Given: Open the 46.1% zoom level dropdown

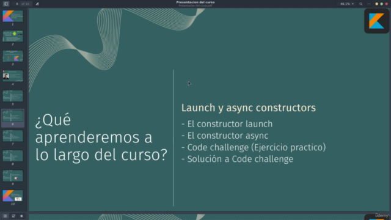Looking at the screenshot, I should (347, 4).
